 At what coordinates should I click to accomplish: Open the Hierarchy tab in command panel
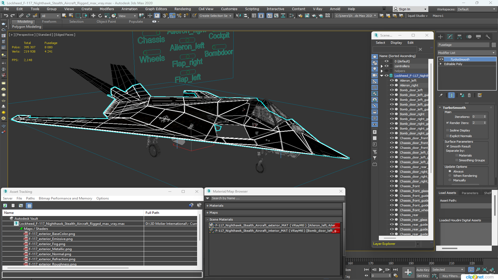click(x=459, y=37)
